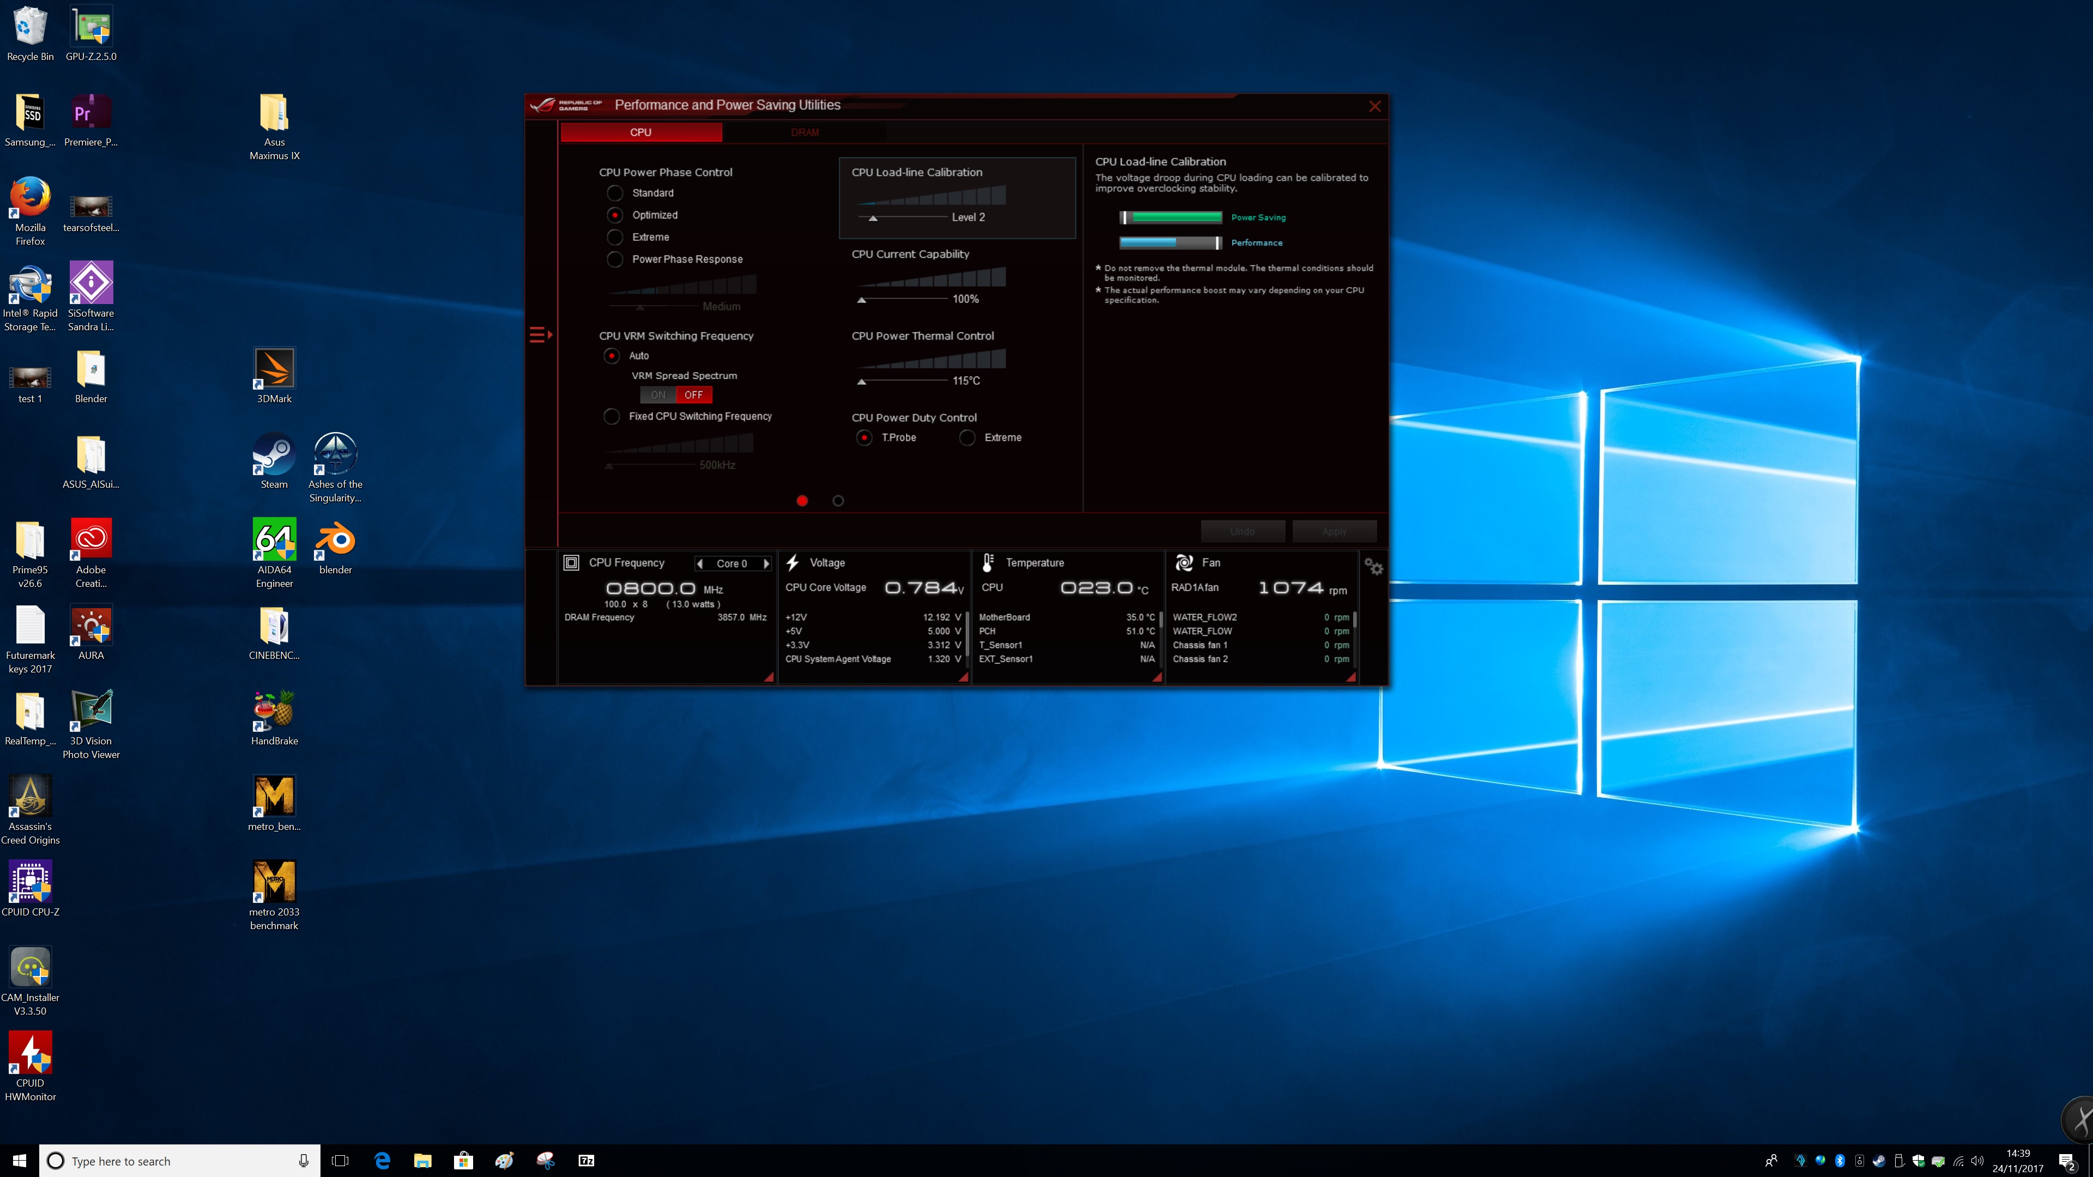Click the Temperature thermometer icon
Image resolution: width=2093 pixels, height=1177 pixels.
[988, 563]
